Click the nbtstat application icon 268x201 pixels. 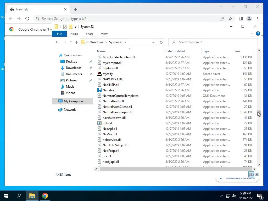click(99, 123)
